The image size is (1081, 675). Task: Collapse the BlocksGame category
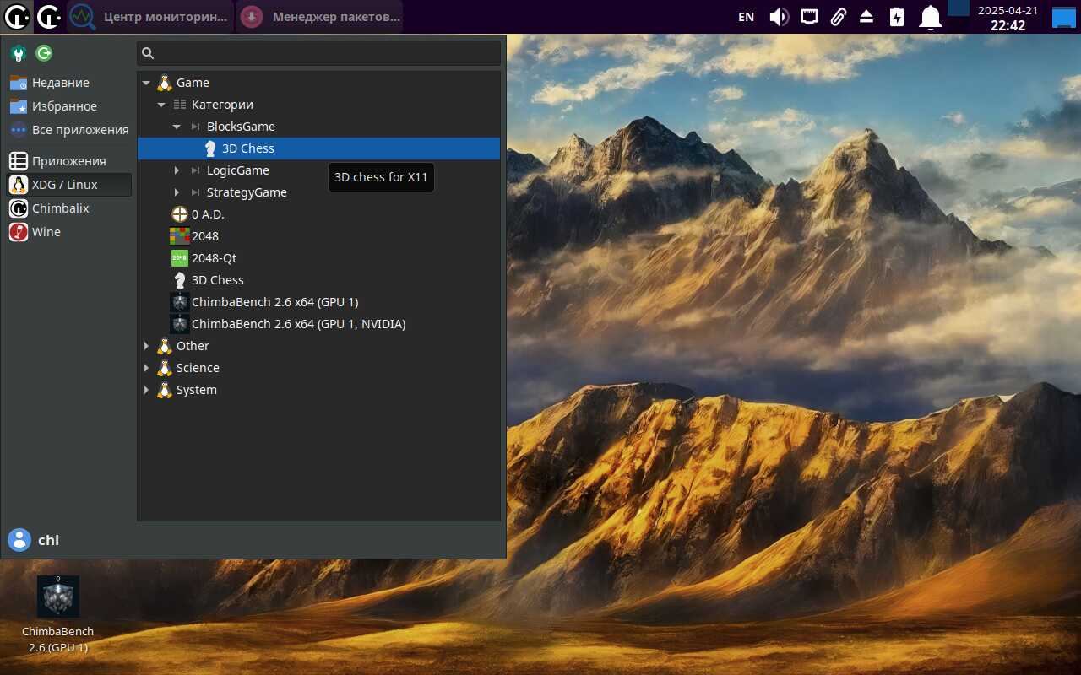pos(177,127)
